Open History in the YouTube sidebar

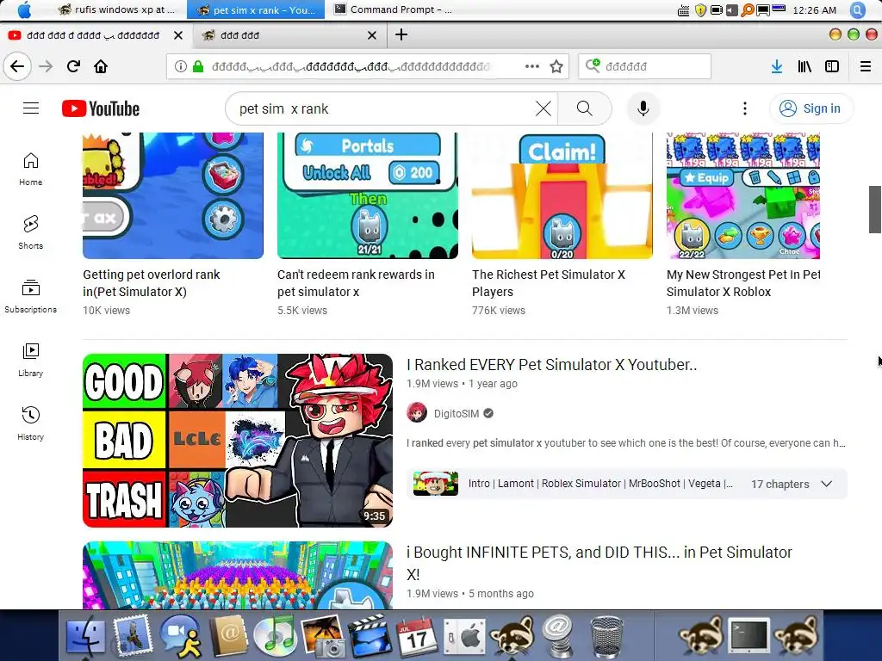(x=30, y=423)
